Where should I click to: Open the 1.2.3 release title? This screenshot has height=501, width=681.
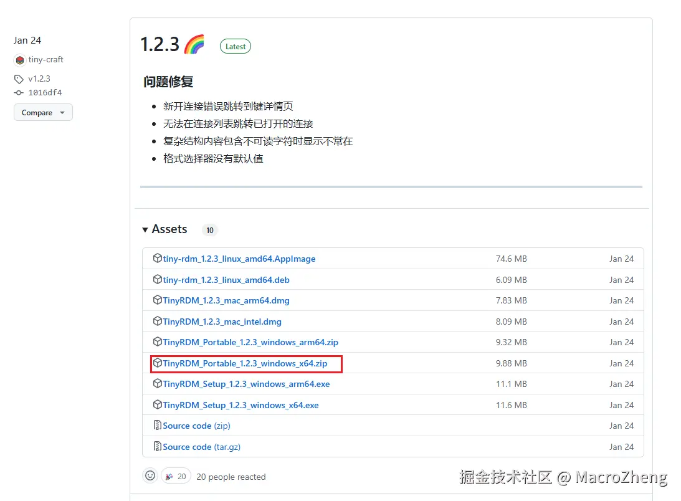point(160,44)
